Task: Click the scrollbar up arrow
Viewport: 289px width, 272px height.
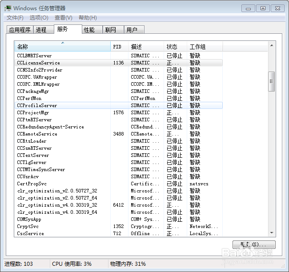Action: click(x=272, y=45)
